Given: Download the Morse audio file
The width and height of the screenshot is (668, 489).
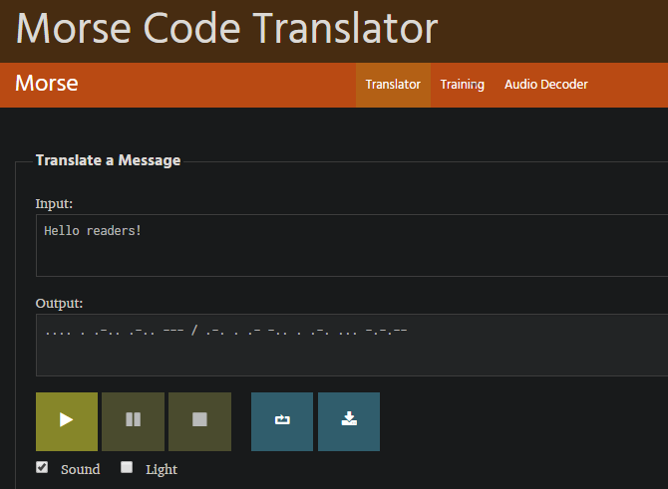Looking at the screenshot, I should click(349, 421).
